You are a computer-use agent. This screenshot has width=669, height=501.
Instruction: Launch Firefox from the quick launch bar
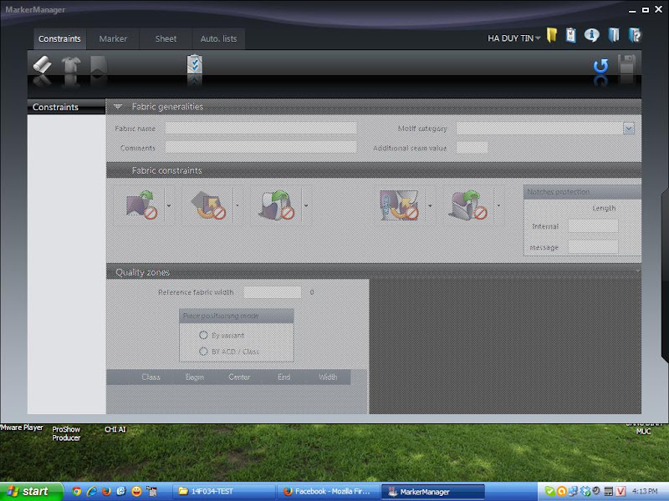tap(106, 492)
